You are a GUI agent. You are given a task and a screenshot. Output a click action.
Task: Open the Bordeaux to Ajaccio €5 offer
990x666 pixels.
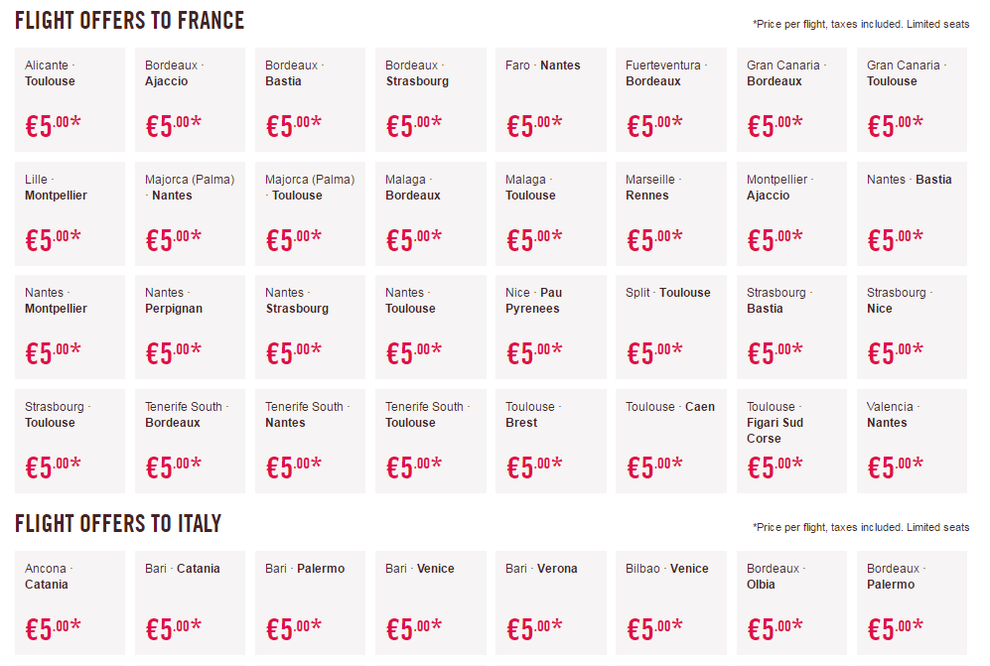pos(190,99)
